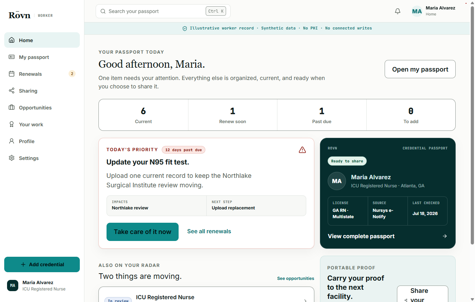The width and height of the screenshot is (475, 302).
Task: Click the Opportunities briefcase icon
Action: click(x=12, y=107)
